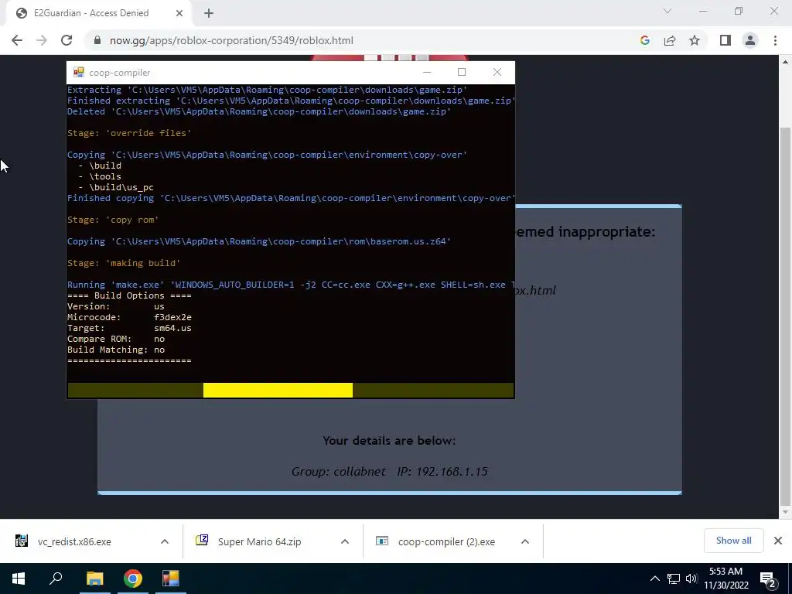
Task: Click 'Your details are below:' text
Action: [x=389, y=440]
